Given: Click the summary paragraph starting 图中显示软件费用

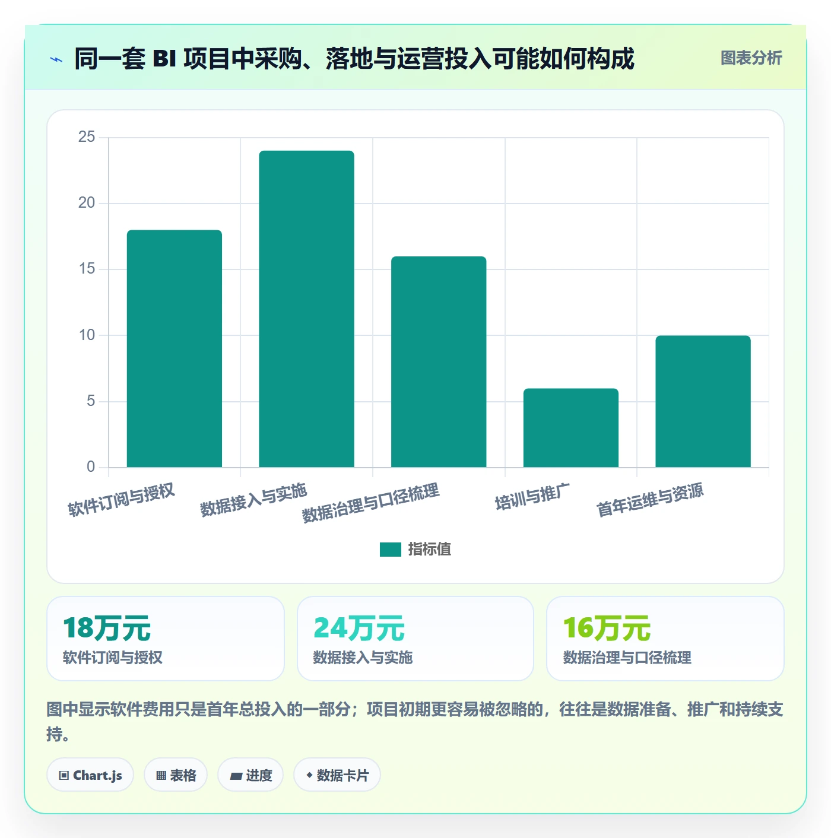Looking at the screenshot, I should (x=415, y=721).
